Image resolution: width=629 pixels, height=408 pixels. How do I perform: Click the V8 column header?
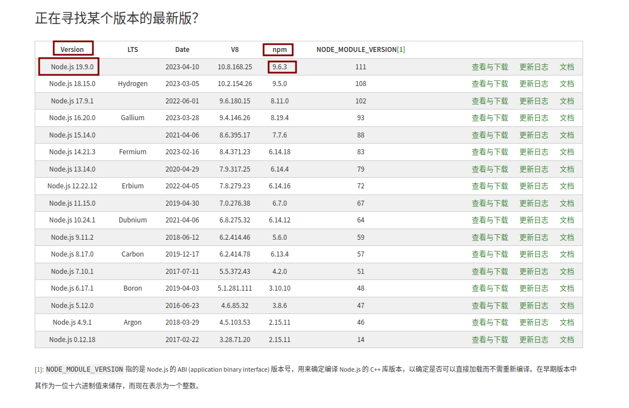tap(234, 49)
